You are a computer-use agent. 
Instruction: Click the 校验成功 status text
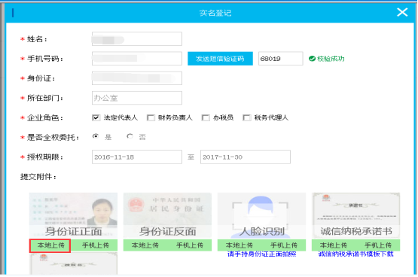coord(331,59)
